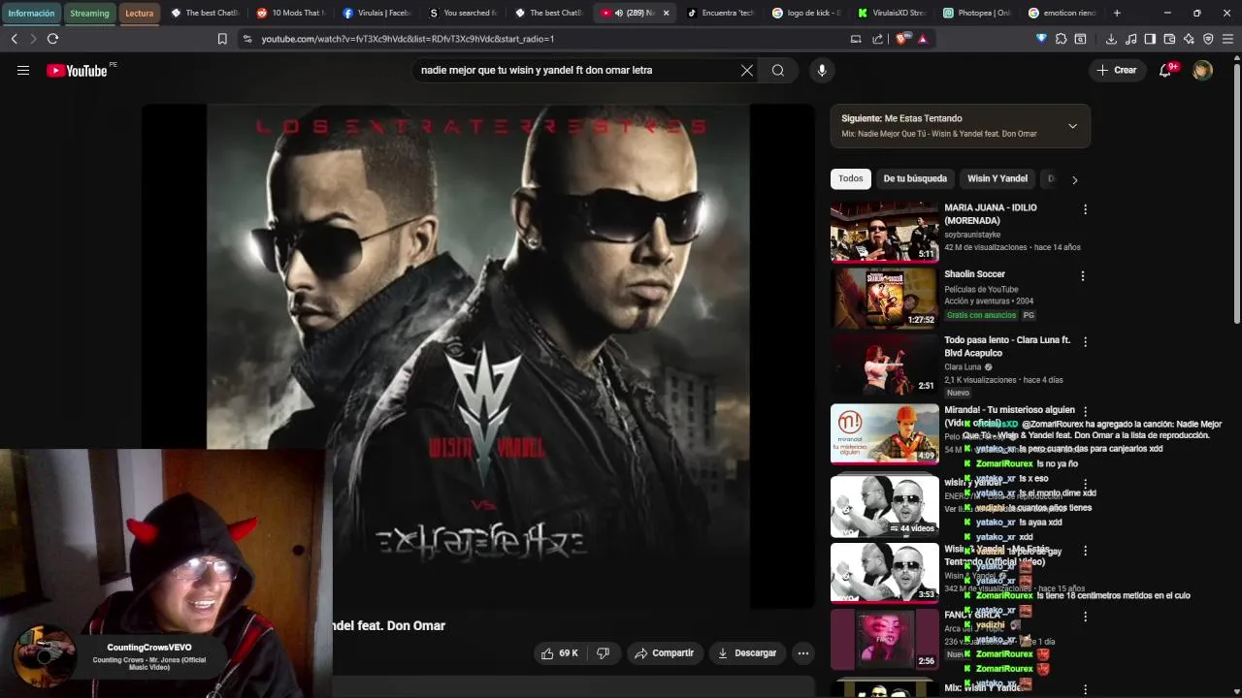Open browser downloads icon
The image size is (1242, 698).
tap(1111, 39)
